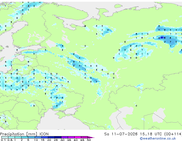This screenshot has width=182, height=141.
Task: Select the 2 mm legend color swatch
Action: point(25,137)
